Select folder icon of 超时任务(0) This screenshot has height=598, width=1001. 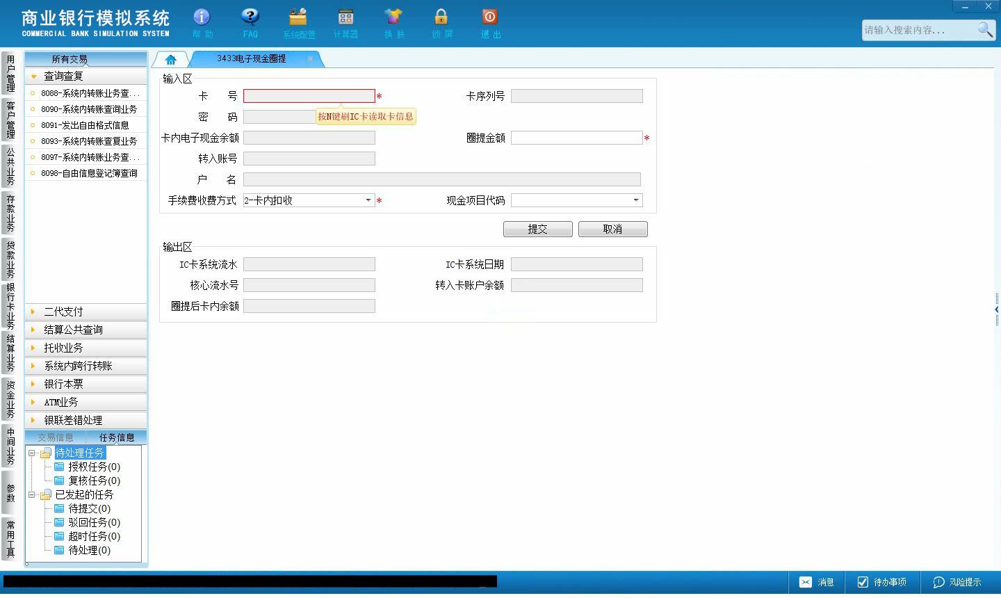(x=59, y=536)
